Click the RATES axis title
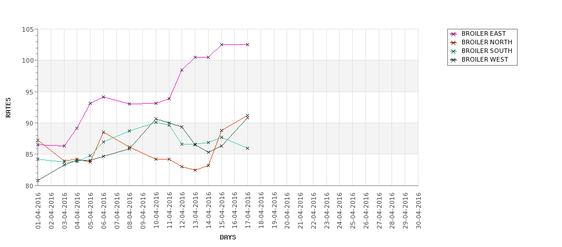This screenshot has width=562, height=247. [x=8, y=108]
